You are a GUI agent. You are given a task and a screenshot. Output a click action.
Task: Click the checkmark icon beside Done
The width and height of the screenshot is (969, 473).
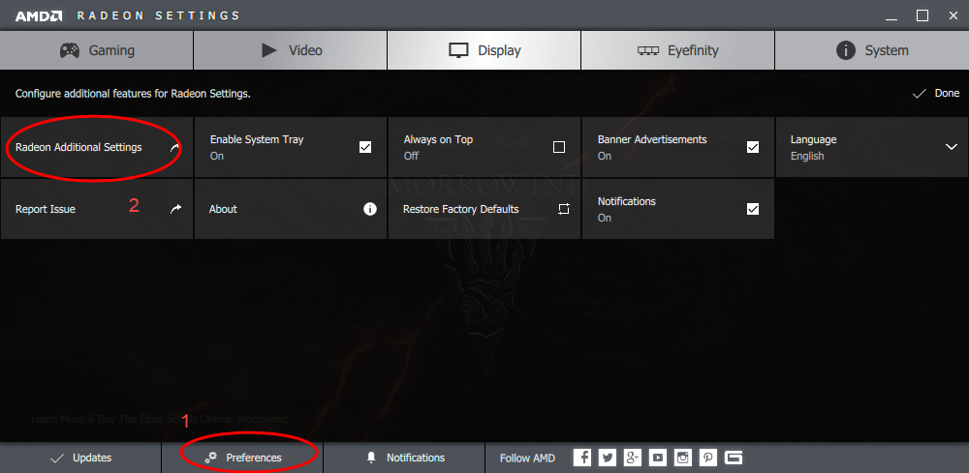(920, 94)
